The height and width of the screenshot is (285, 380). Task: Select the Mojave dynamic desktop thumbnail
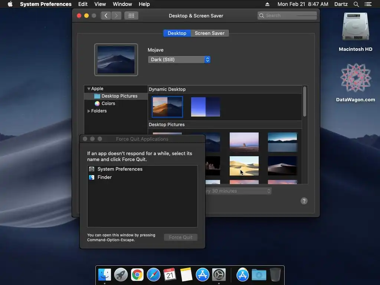(167, 107)
